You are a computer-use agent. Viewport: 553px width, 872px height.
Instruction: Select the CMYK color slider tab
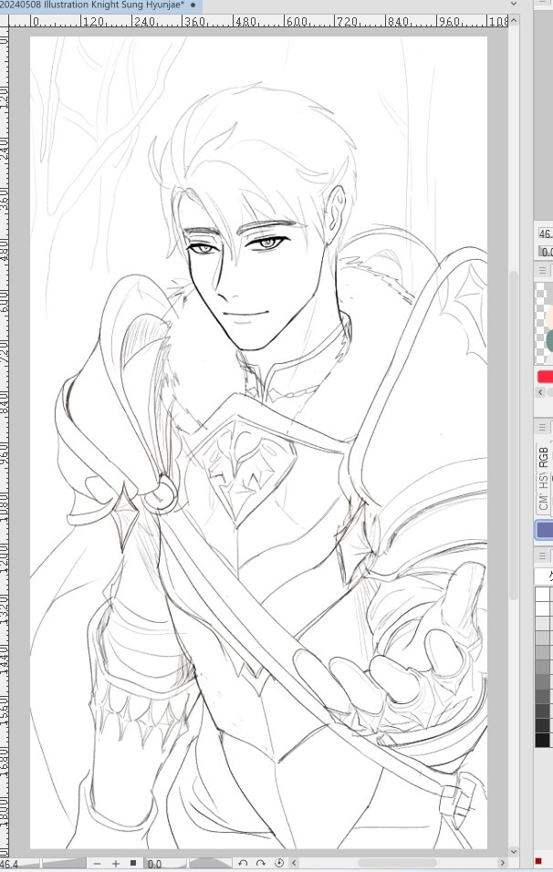click(x=544, y=503)
